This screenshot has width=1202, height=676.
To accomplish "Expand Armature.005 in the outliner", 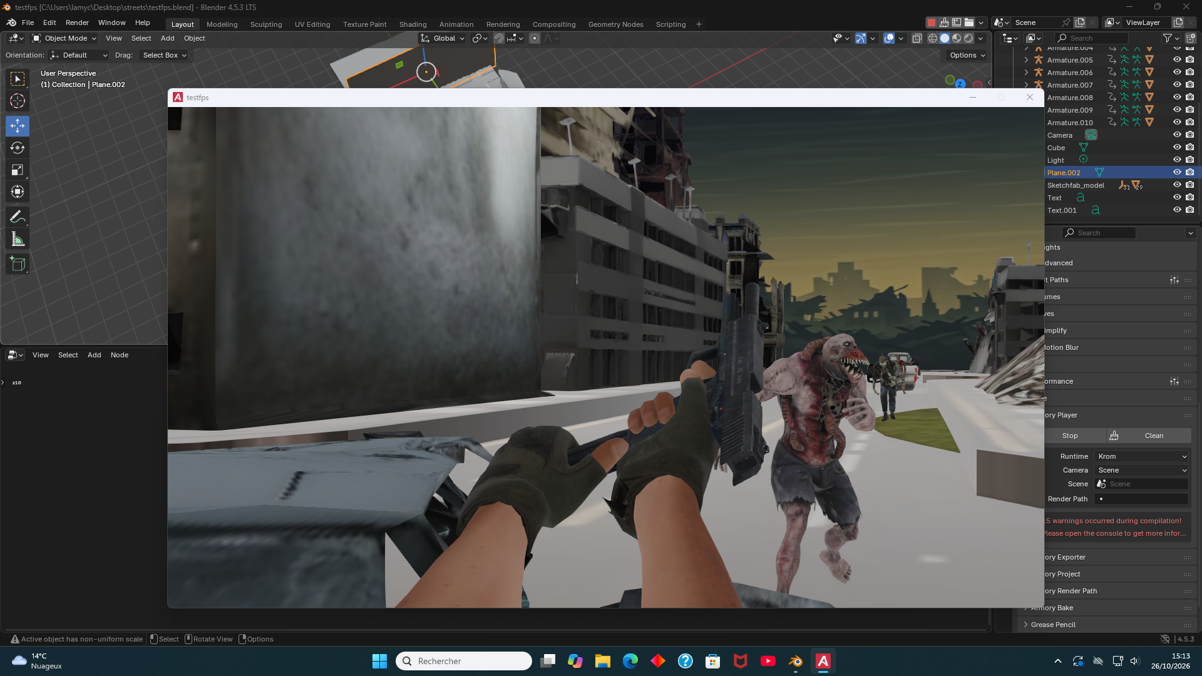I will 1026,60.
